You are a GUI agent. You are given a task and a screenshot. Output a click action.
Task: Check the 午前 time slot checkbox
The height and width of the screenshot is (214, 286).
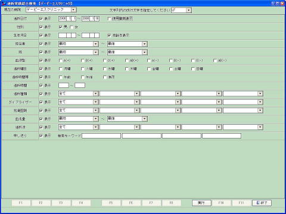[61, 77]
